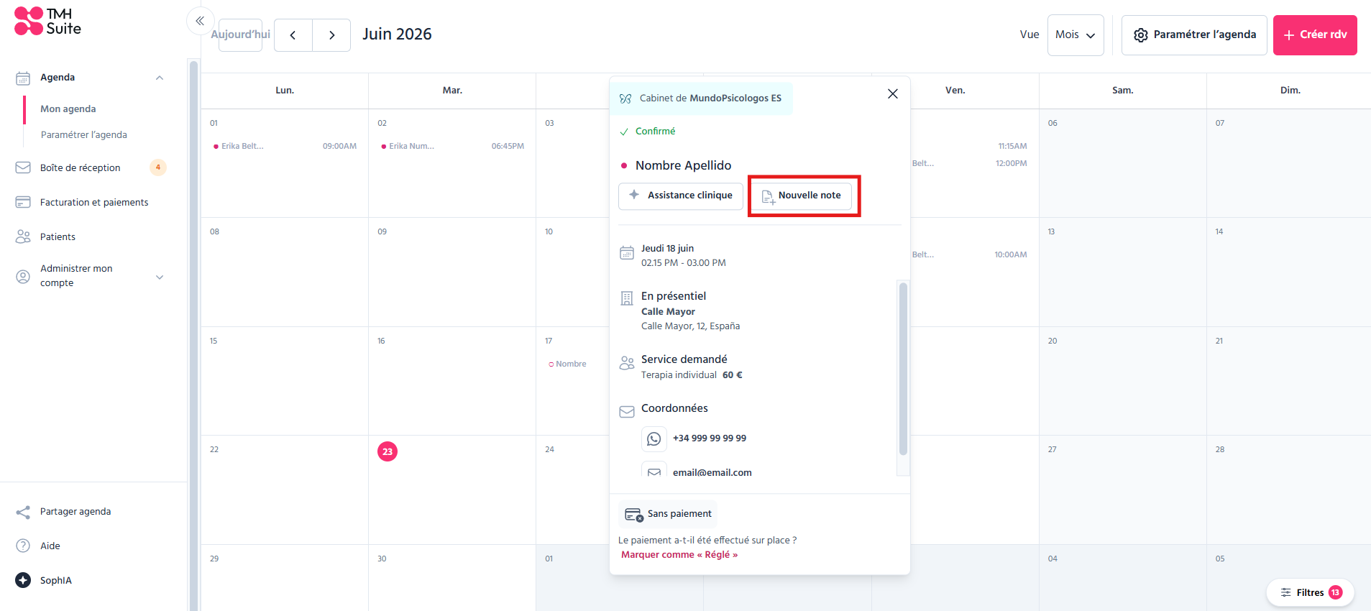This screenshot has width=1371, height=611.
Task: Click the SophIA sparkle icon
Action: coord(23,580)
